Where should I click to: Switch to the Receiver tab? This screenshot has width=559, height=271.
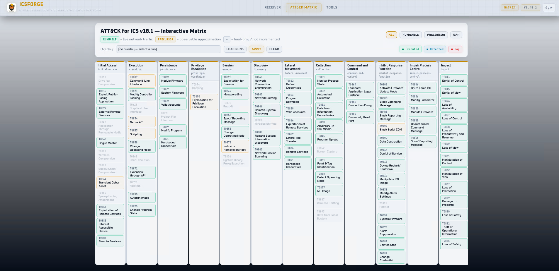pos(272,8)
